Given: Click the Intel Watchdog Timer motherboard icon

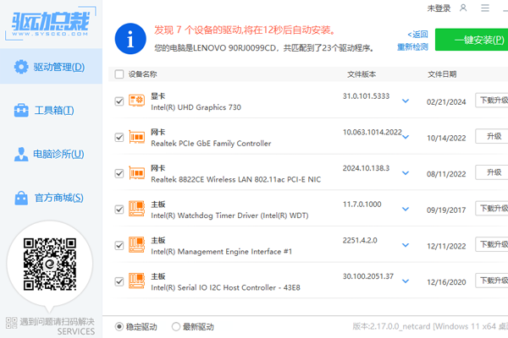Looking at the screenshot, I should (136, 209).
